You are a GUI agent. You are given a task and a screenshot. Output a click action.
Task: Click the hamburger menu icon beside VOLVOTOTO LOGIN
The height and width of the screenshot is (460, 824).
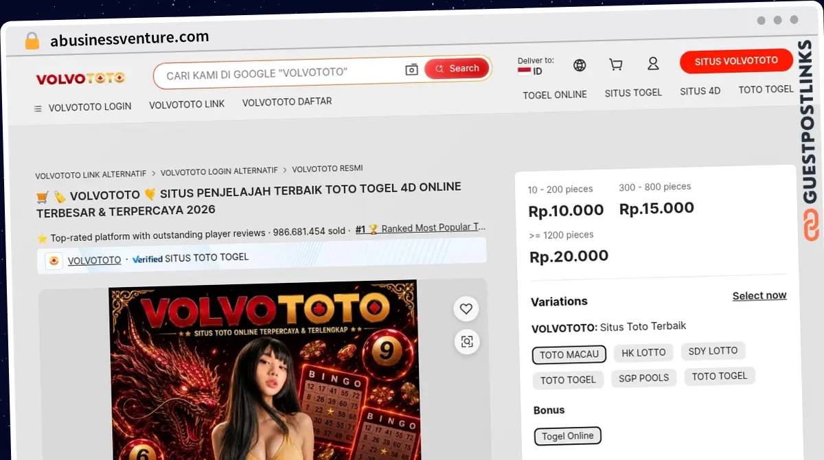pyautogui.click(x=38, y=108)
